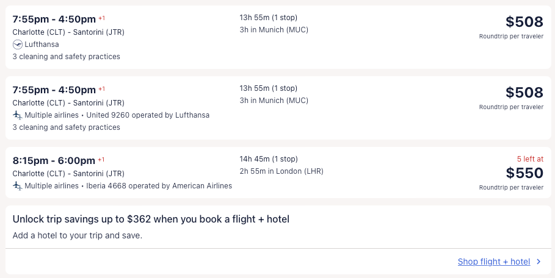This screenshot has height=278, width=555.
Task: Open cleaning and safety practices on United 9260 flight
Action: 66,127
